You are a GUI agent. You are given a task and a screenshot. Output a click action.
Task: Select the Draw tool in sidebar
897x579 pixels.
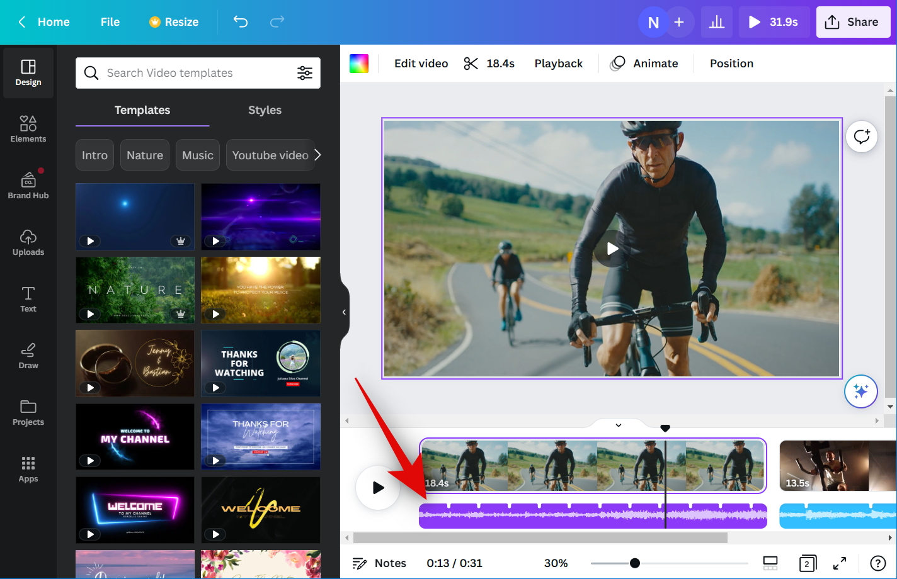[28, 356]
